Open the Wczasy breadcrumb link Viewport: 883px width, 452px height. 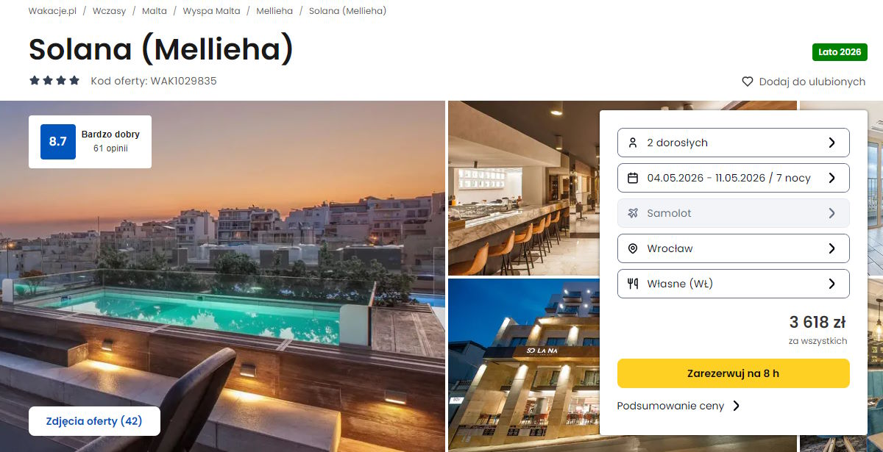109,11
